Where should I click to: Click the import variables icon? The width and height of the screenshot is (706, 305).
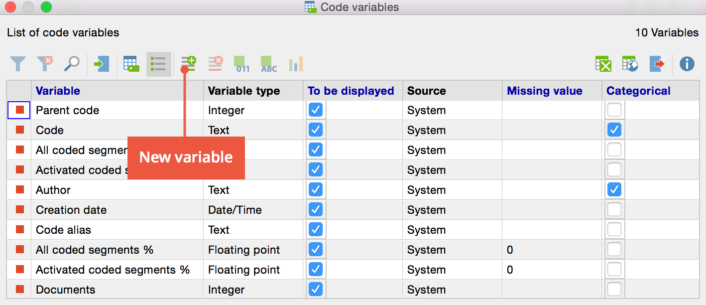102,64
